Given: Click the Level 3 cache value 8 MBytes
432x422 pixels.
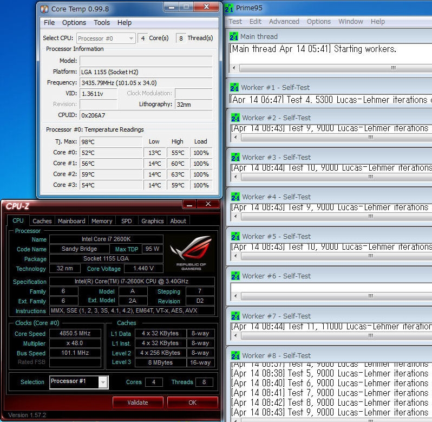Looking at the screenshot, I should (160, 362).
